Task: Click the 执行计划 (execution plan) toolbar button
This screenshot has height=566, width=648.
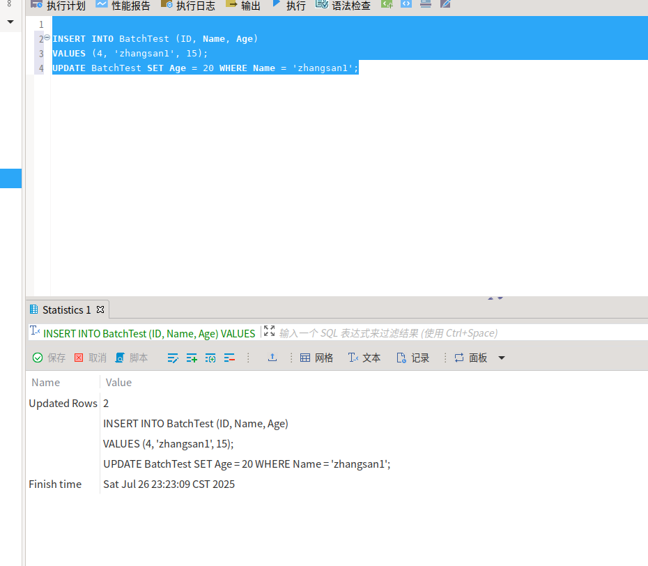Action: click(x=58, y=6)
